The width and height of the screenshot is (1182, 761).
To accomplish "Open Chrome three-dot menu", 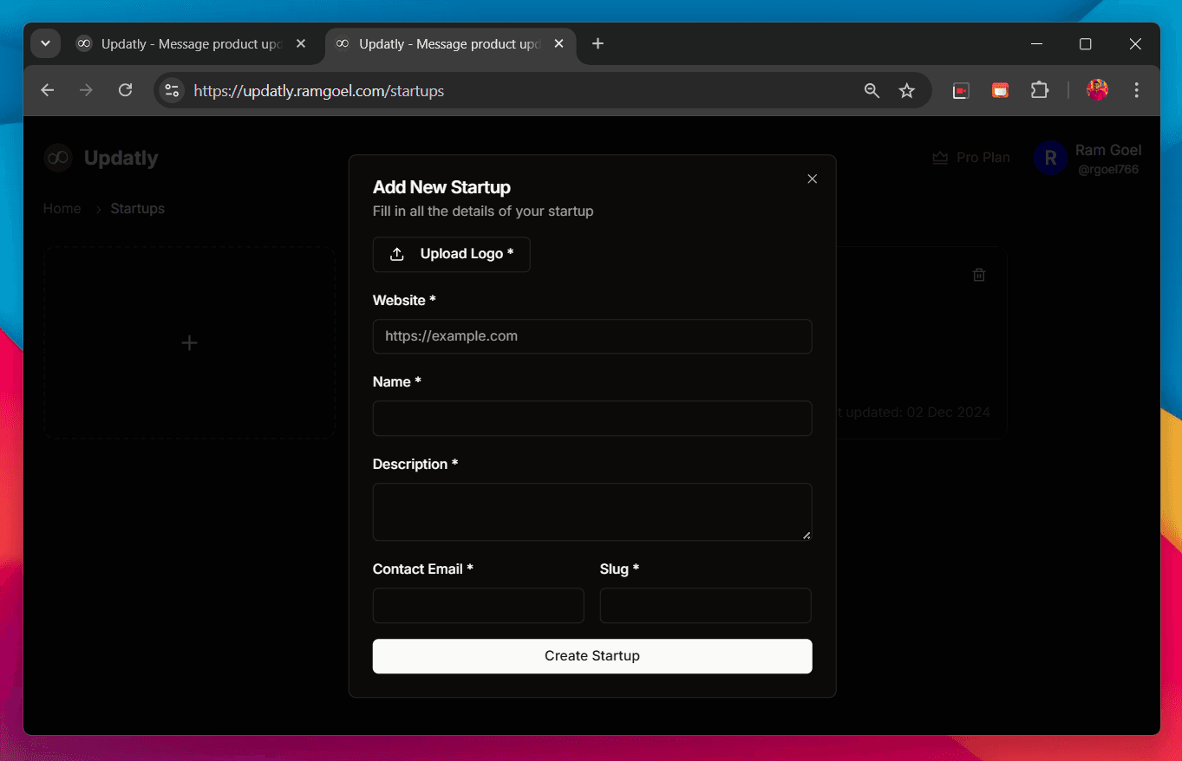I will click(1137, 90).
